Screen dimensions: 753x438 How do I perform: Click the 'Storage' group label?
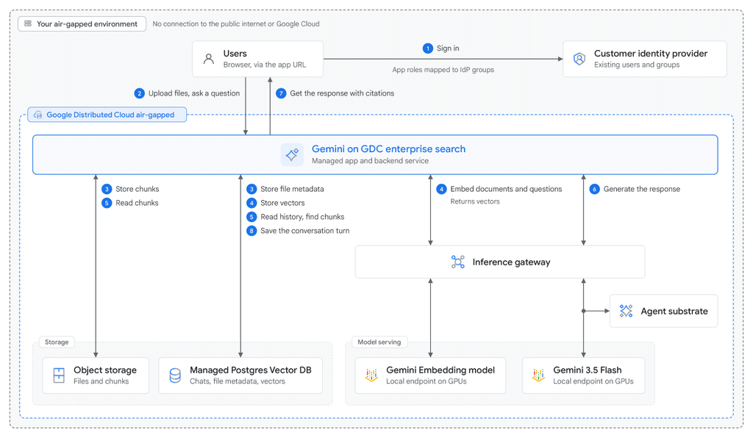[x=57, y=342]
